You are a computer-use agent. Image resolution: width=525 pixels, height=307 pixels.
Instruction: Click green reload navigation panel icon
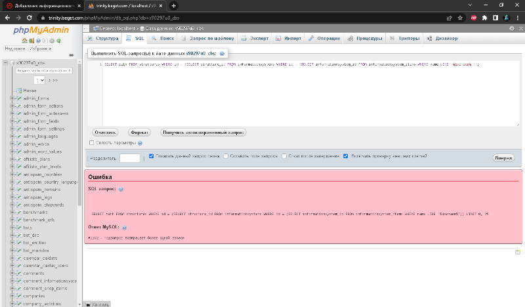[x=58, y=41]
